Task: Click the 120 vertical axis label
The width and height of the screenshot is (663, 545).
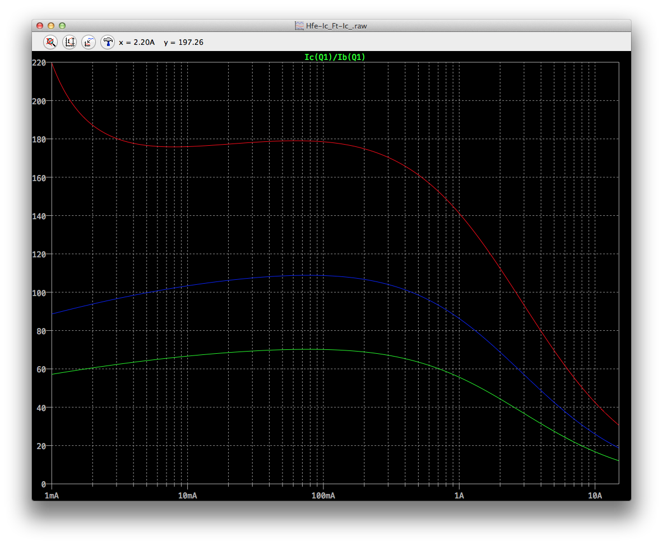Action: 39,255
